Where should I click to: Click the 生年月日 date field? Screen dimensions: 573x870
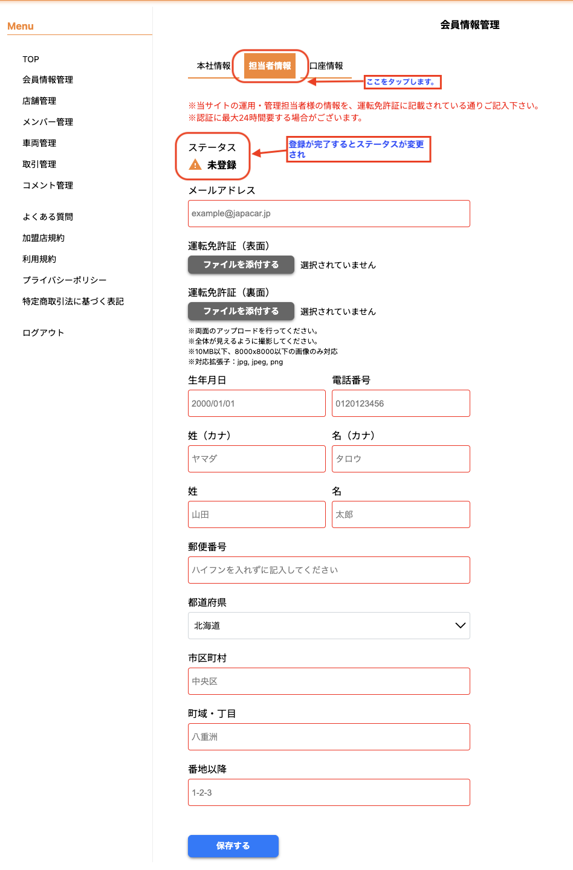click(256, 404)
